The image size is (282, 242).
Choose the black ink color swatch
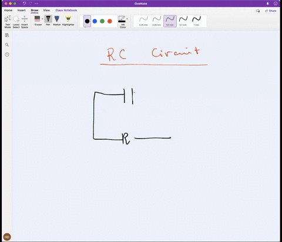[87, 21]
